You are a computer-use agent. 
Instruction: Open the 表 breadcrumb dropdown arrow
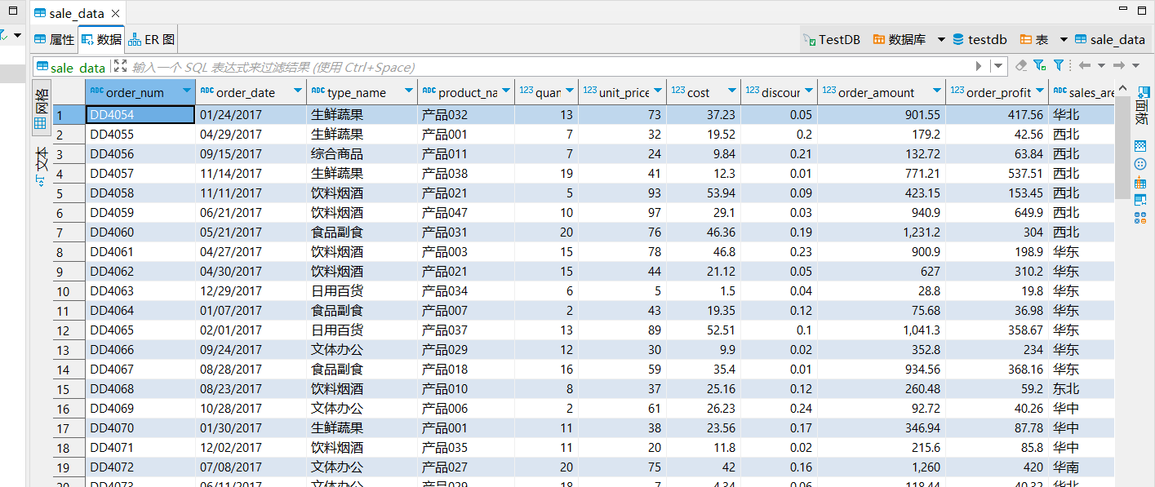point(1064,39)
